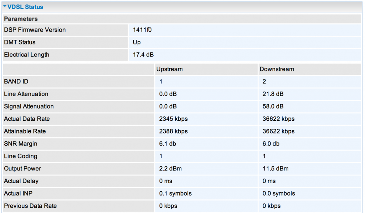Screen dimensions: 365x213
Task: Click the DSP Firmware Version label
Action: pos(35,30)
